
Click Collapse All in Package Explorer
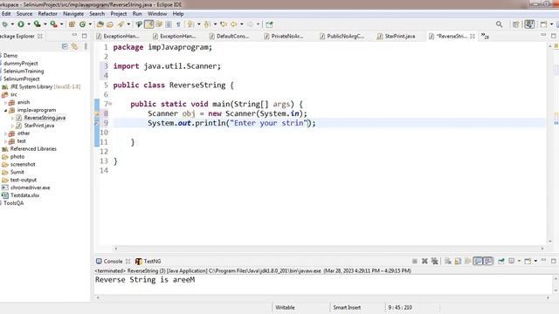pos(65,46)
